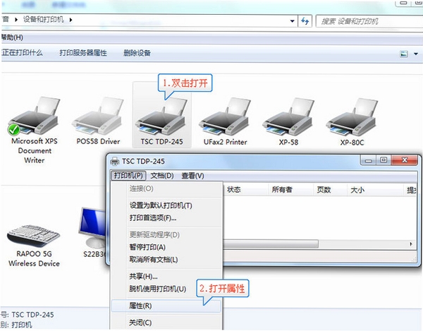Open the view options dropdown arrow
The height and width of the screenshot is (331, 423).
pos(416,54)
